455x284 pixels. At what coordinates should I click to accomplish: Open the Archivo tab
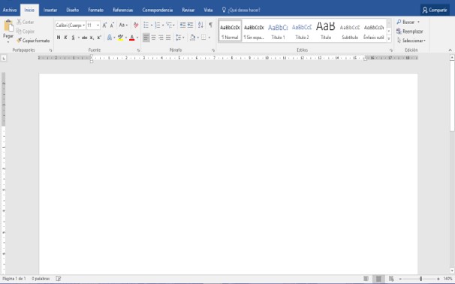pyautogui.click(x=10, y=10)
